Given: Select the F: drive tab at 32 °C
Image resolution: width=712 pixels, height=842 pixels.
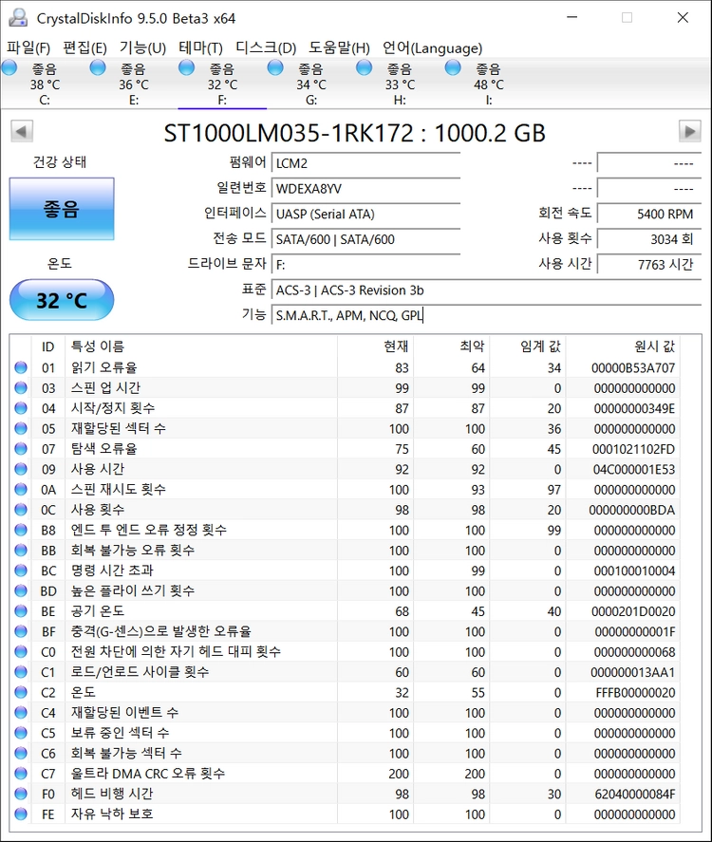Looking at the screenshot, I should (x=222, y=84).
